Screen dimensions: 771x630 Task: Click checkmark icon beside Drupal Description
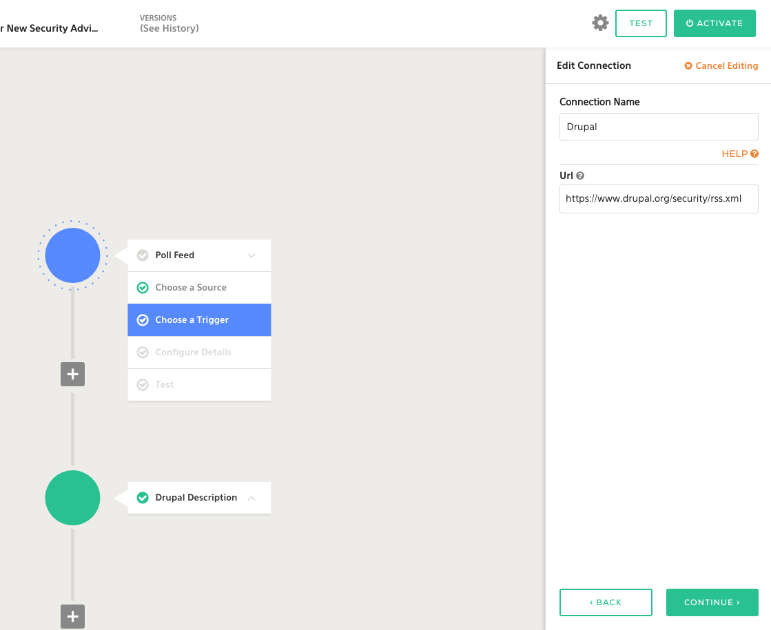point(143,498)
